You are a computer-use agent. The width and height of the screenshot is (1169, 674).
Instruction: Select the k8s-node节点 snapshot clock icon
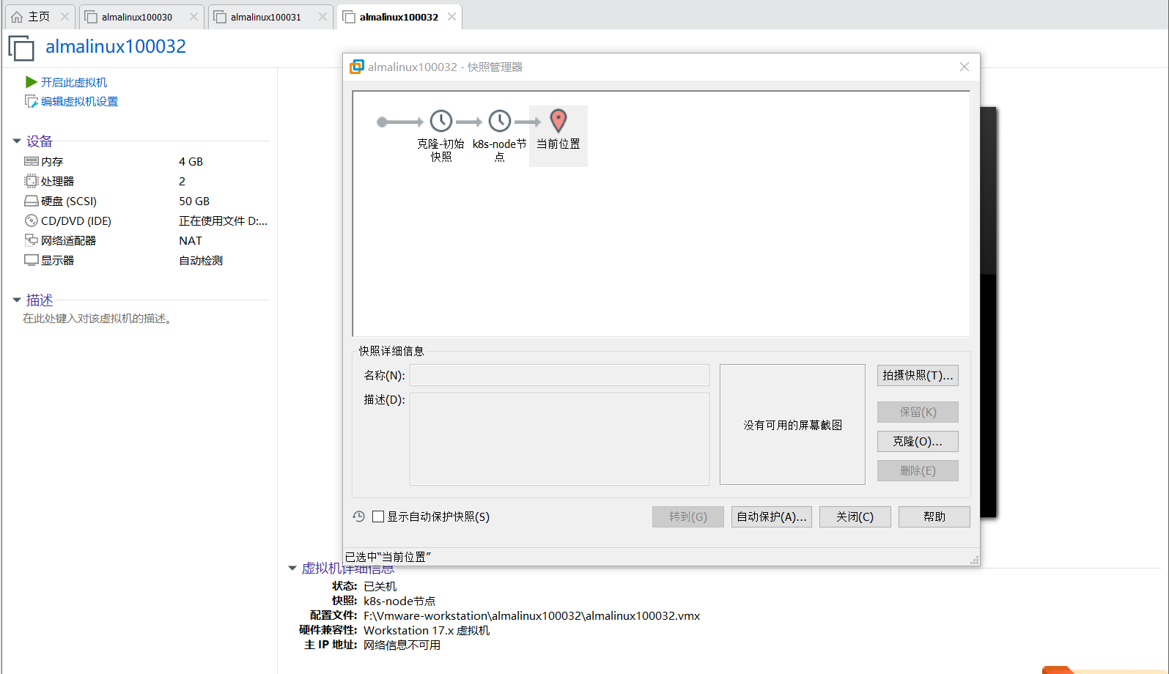pyautogui.click(x=500, y=121)
